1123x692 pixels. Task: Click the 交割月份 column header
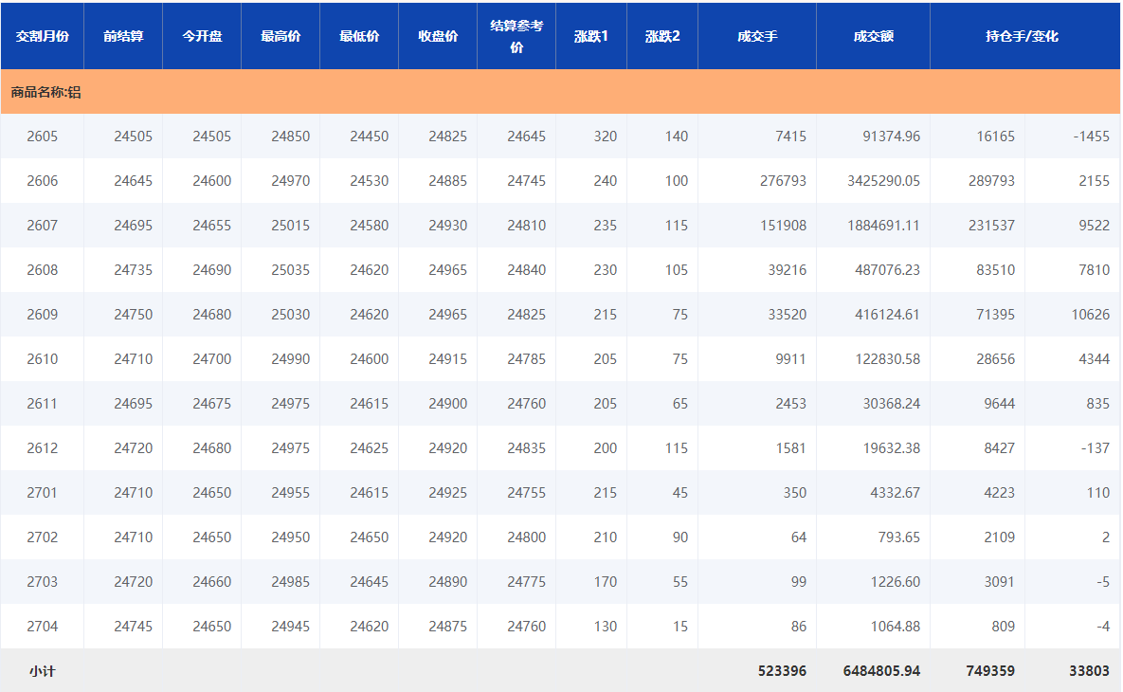(x=43, y=36)
